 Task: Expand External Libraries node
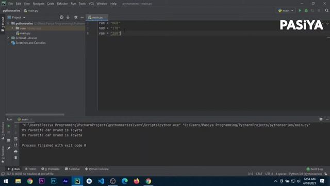point(8,38)
